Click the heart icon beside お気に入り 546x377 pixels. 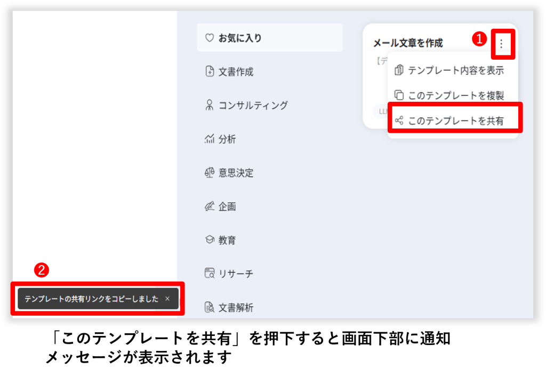[x=210, y=38]
